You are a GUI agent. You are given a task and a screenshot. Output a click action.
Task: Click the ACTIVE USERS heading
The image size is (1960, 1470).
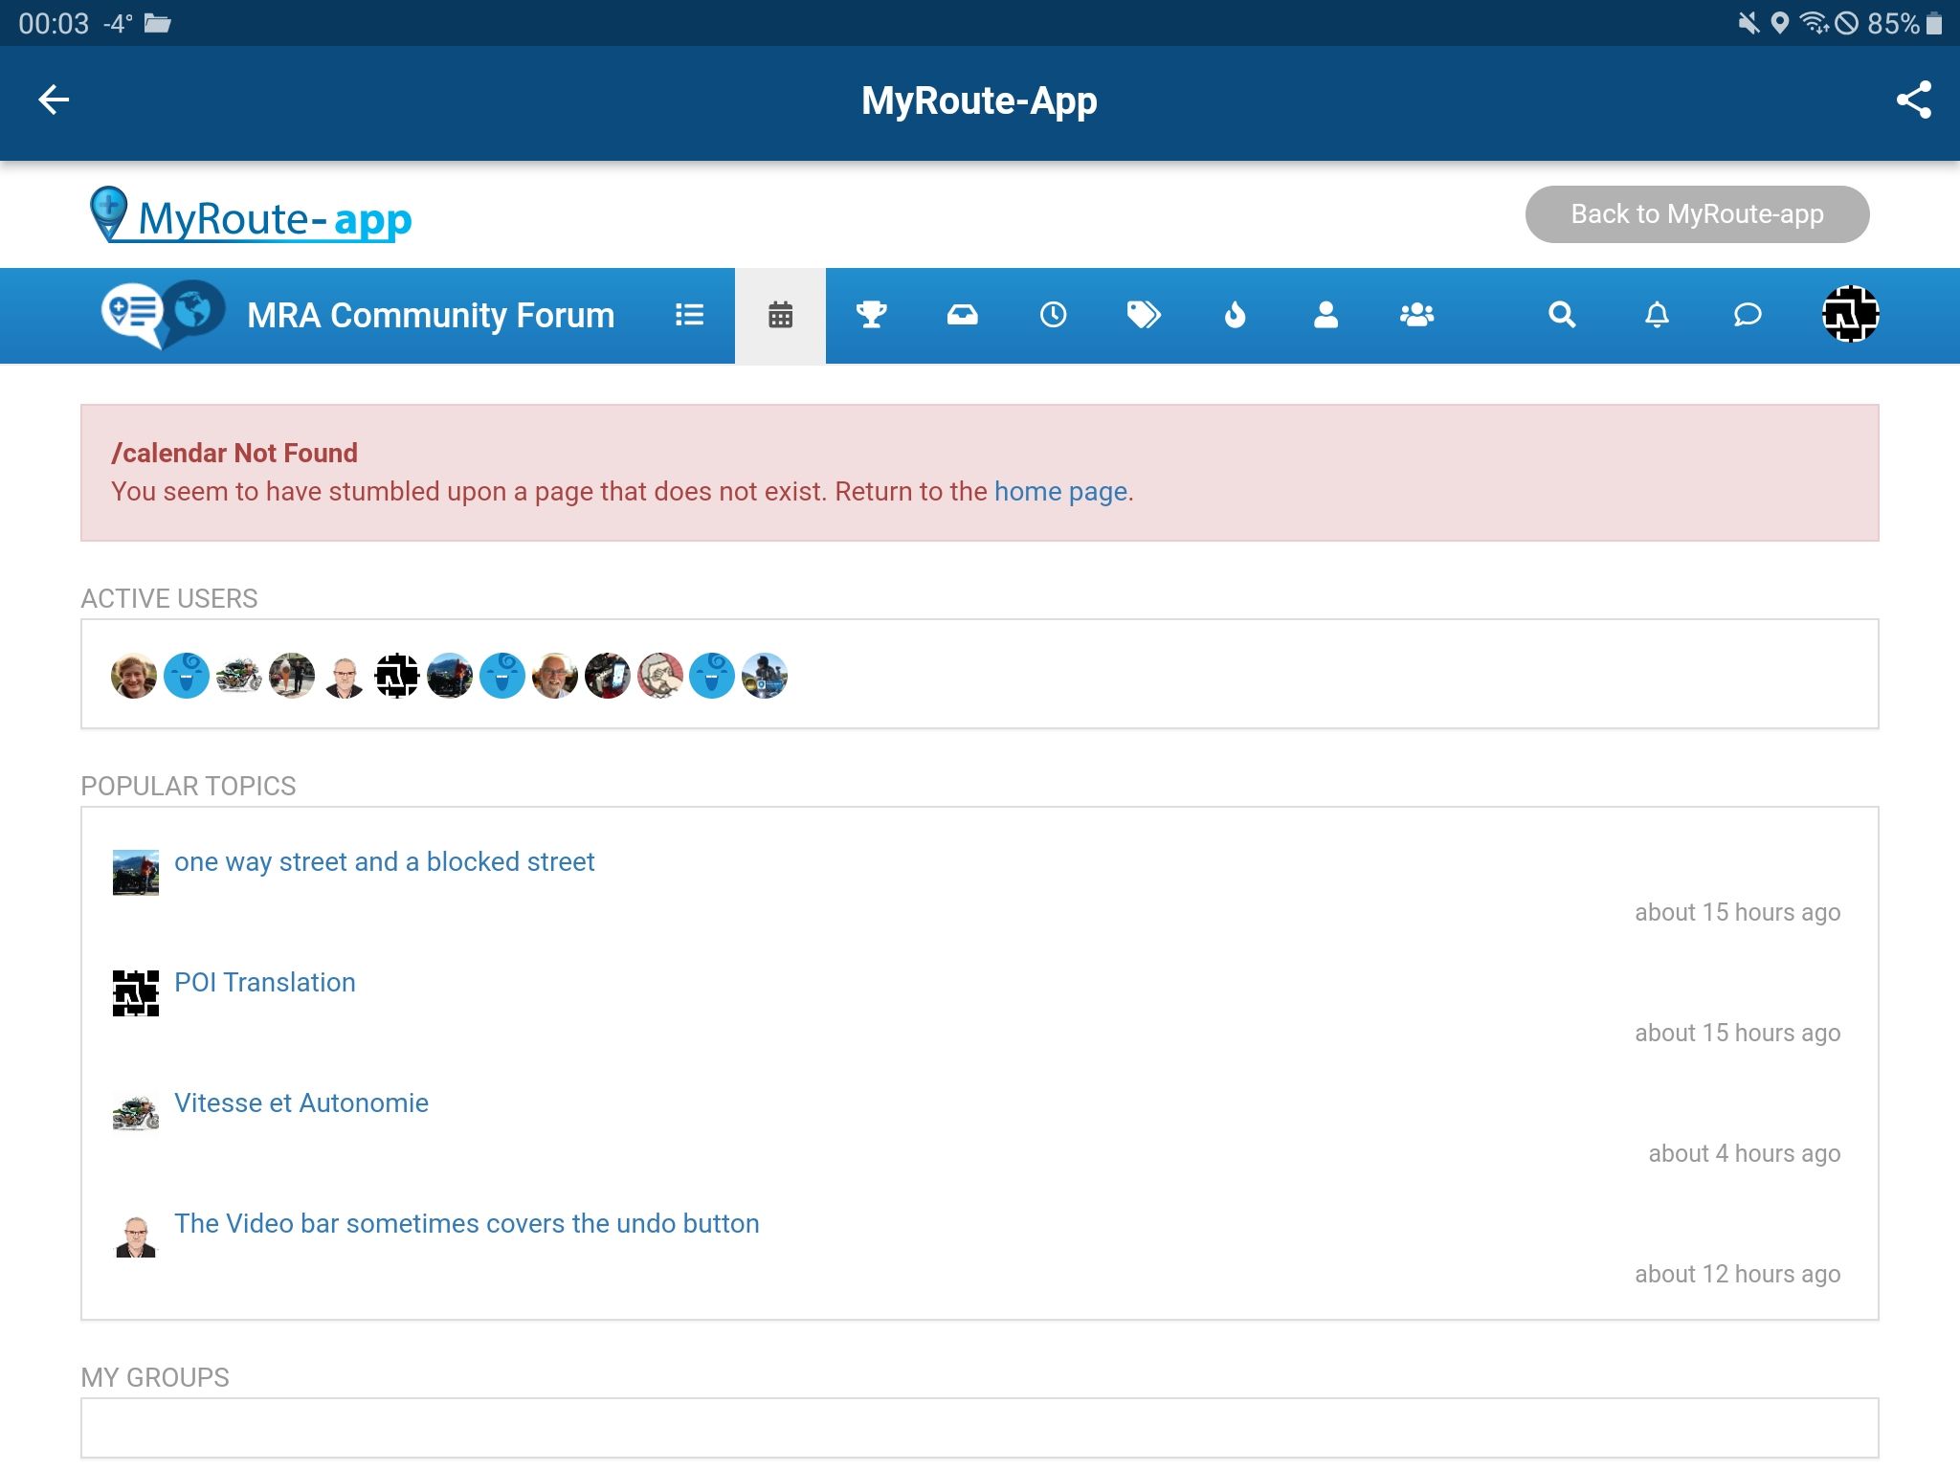169,598
